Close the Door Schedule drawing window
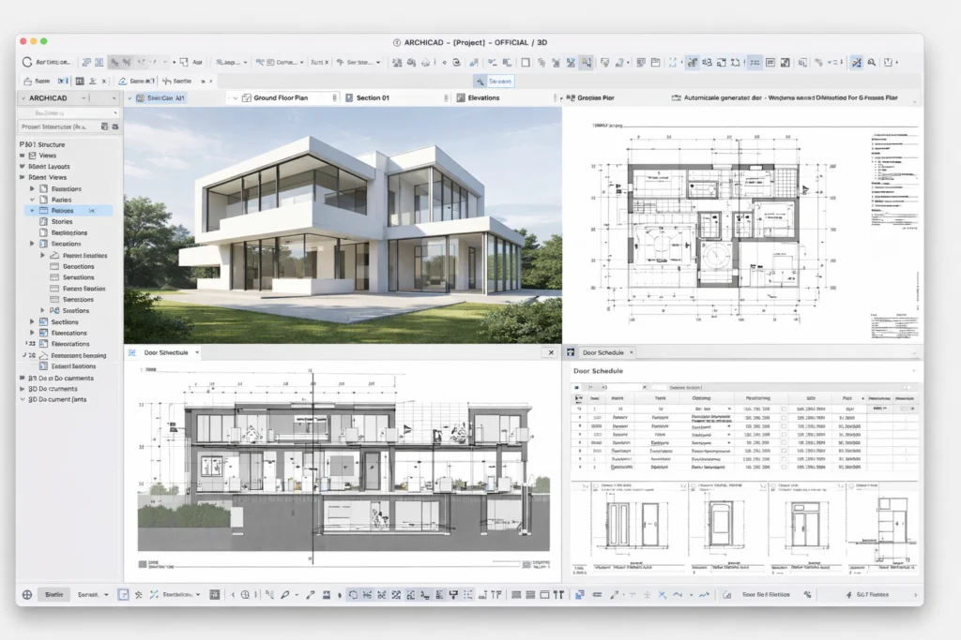The height and width of the screenshot is (640, 961). [x=551, y=352]
